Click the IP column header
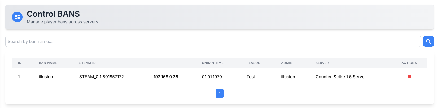The height and width of the screenshot is (108, 437). [x=155, y=63]
